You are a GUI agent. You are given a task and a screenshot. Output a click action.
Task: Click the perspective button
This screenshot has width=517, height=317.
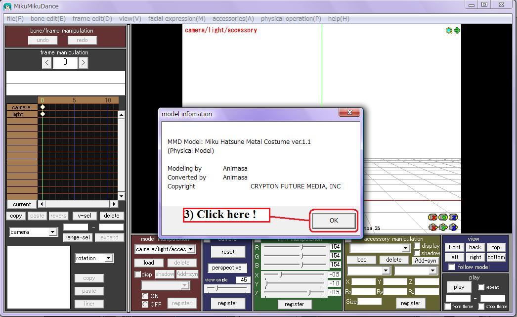pyautogui.click(x=226, y=268)
